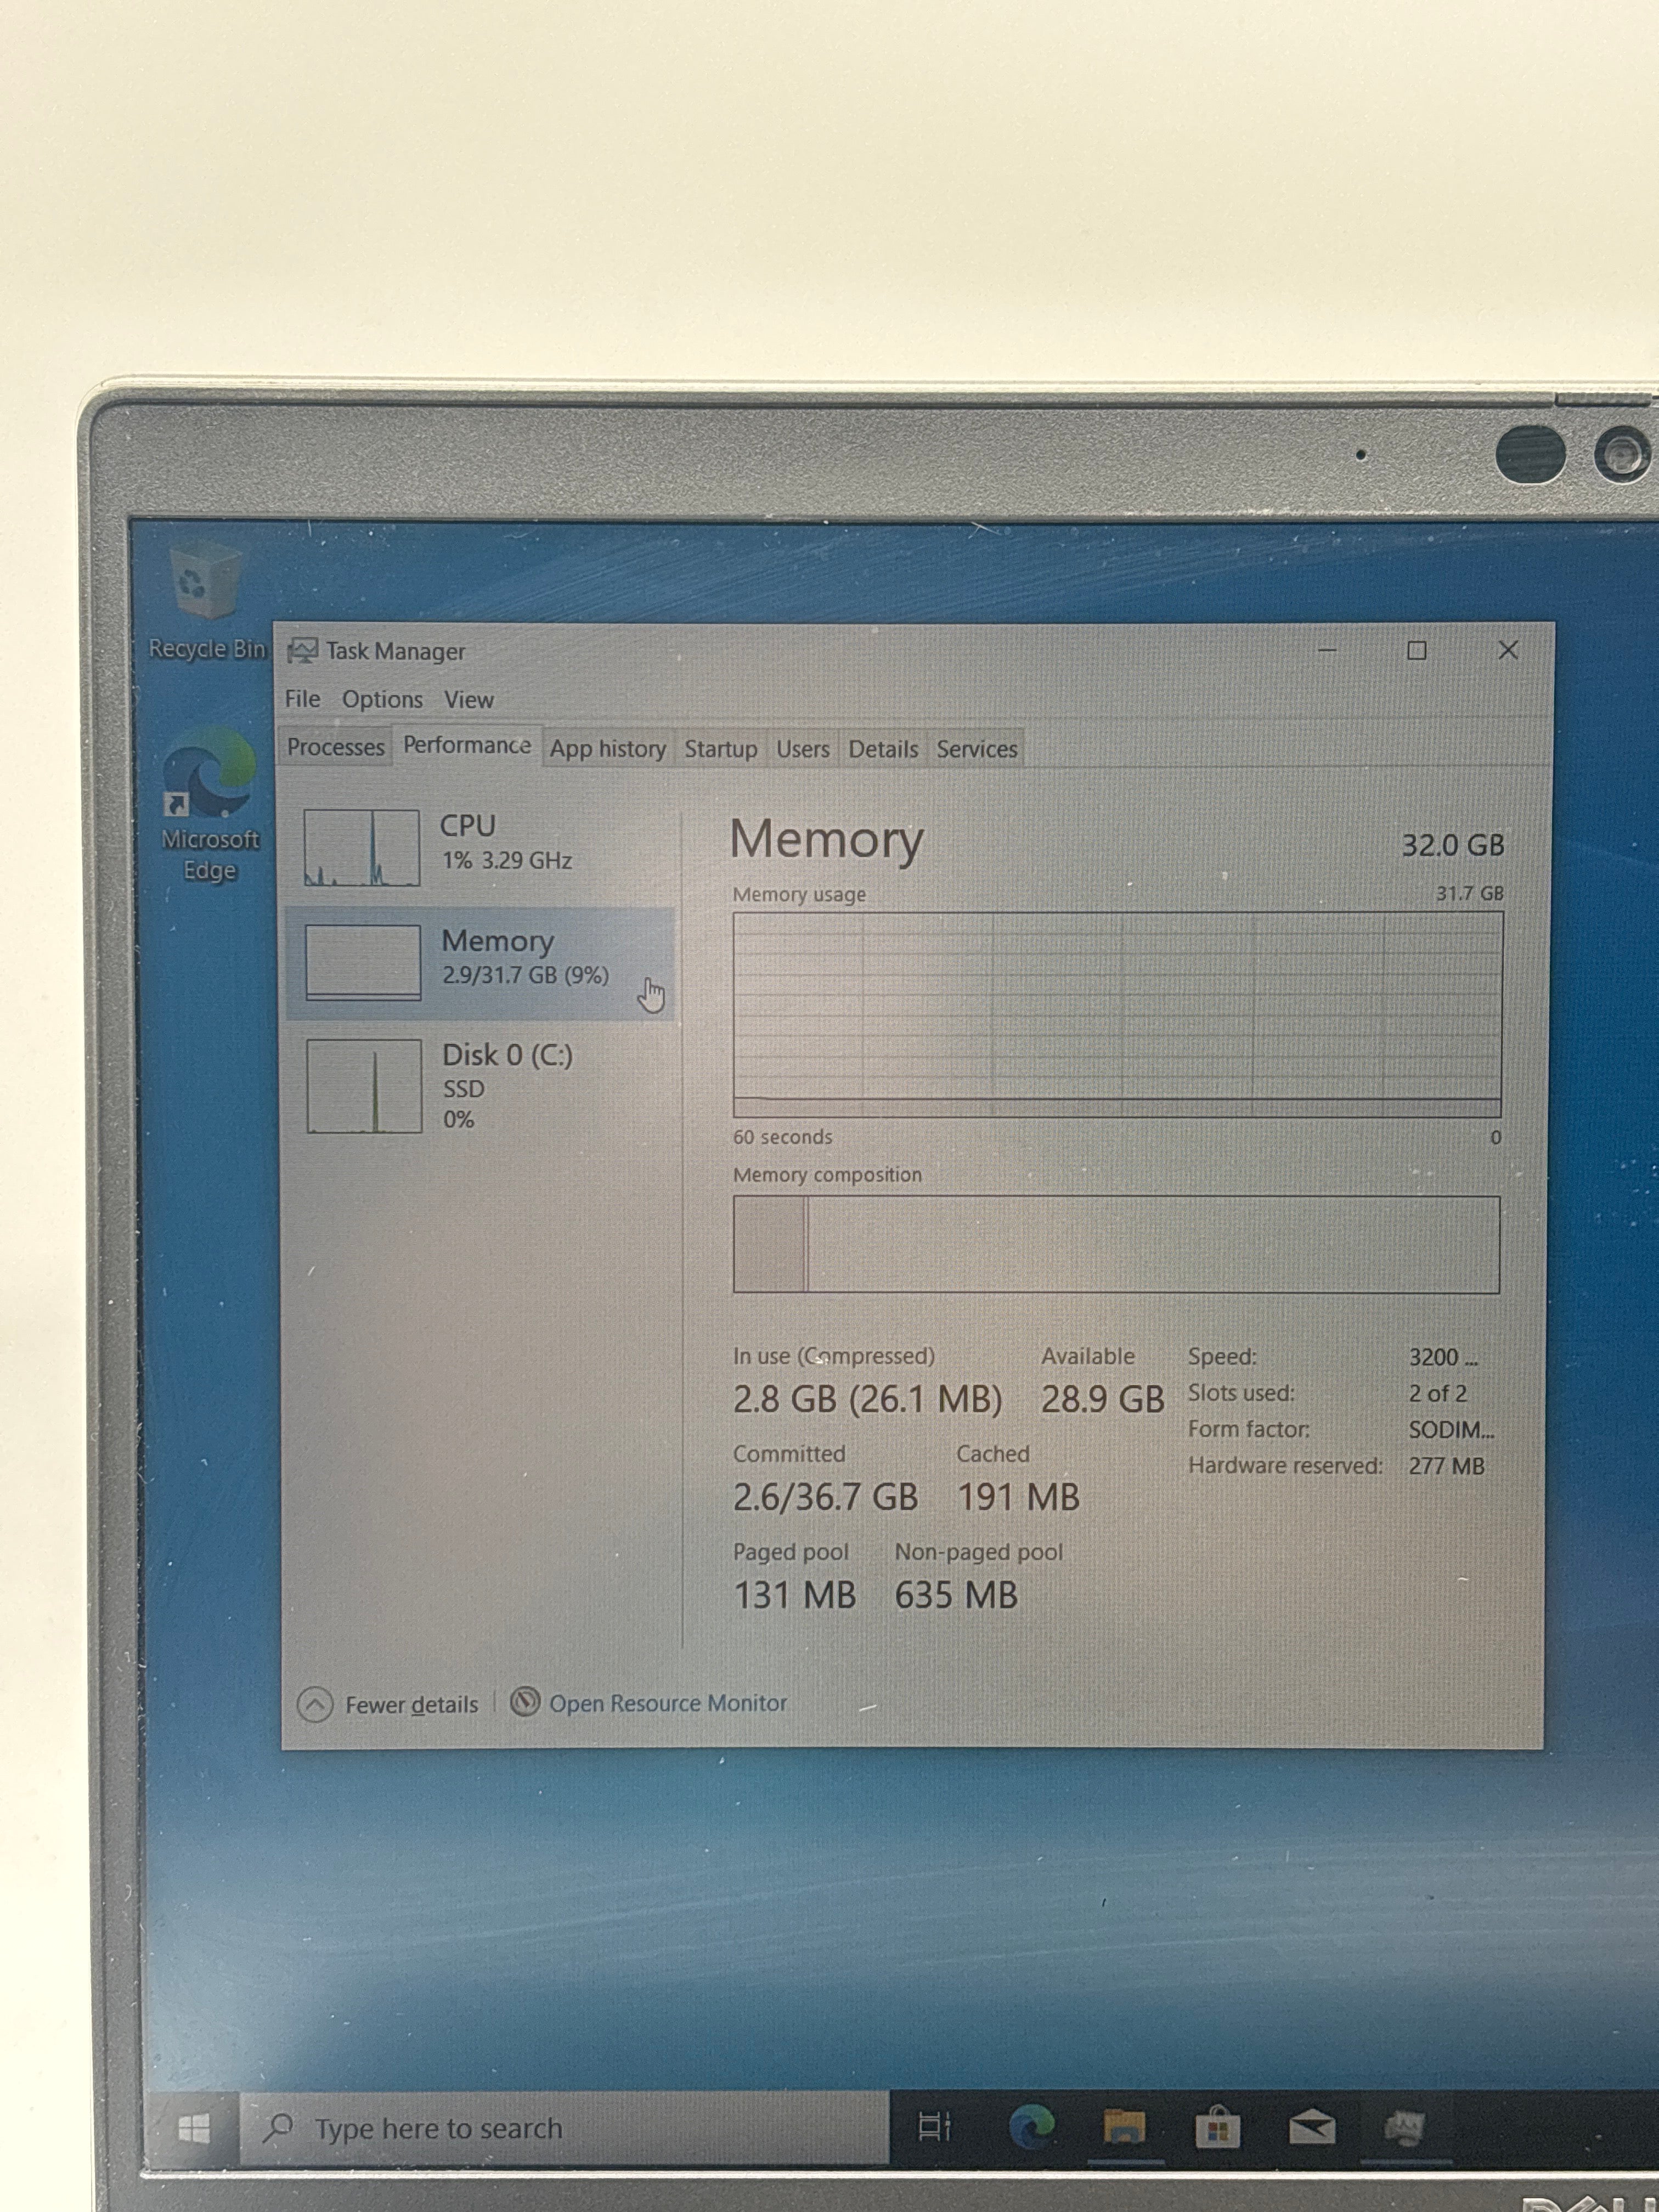Image resolution: width=1659 pixels, height=2212 pixels.
Task: Open the Options menu
Action: tap(382, 700)
